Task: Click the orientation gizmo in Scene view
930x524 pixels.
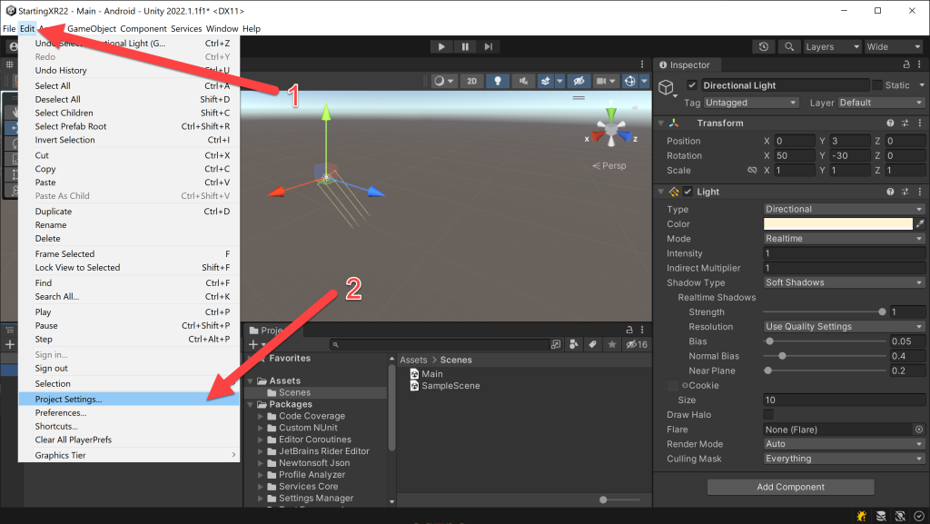Action: [x=611, y=129]
